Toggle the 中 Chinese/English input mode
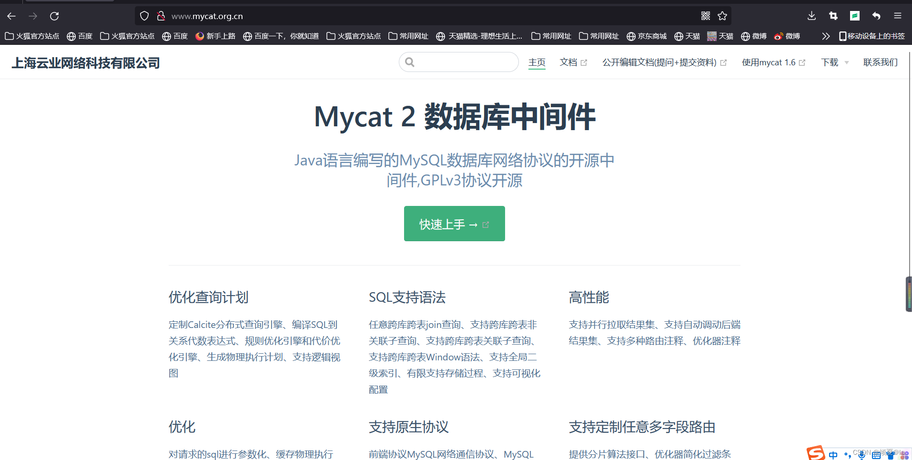Image resolution: width=912 pixels, height=460 pixels. 833,455
